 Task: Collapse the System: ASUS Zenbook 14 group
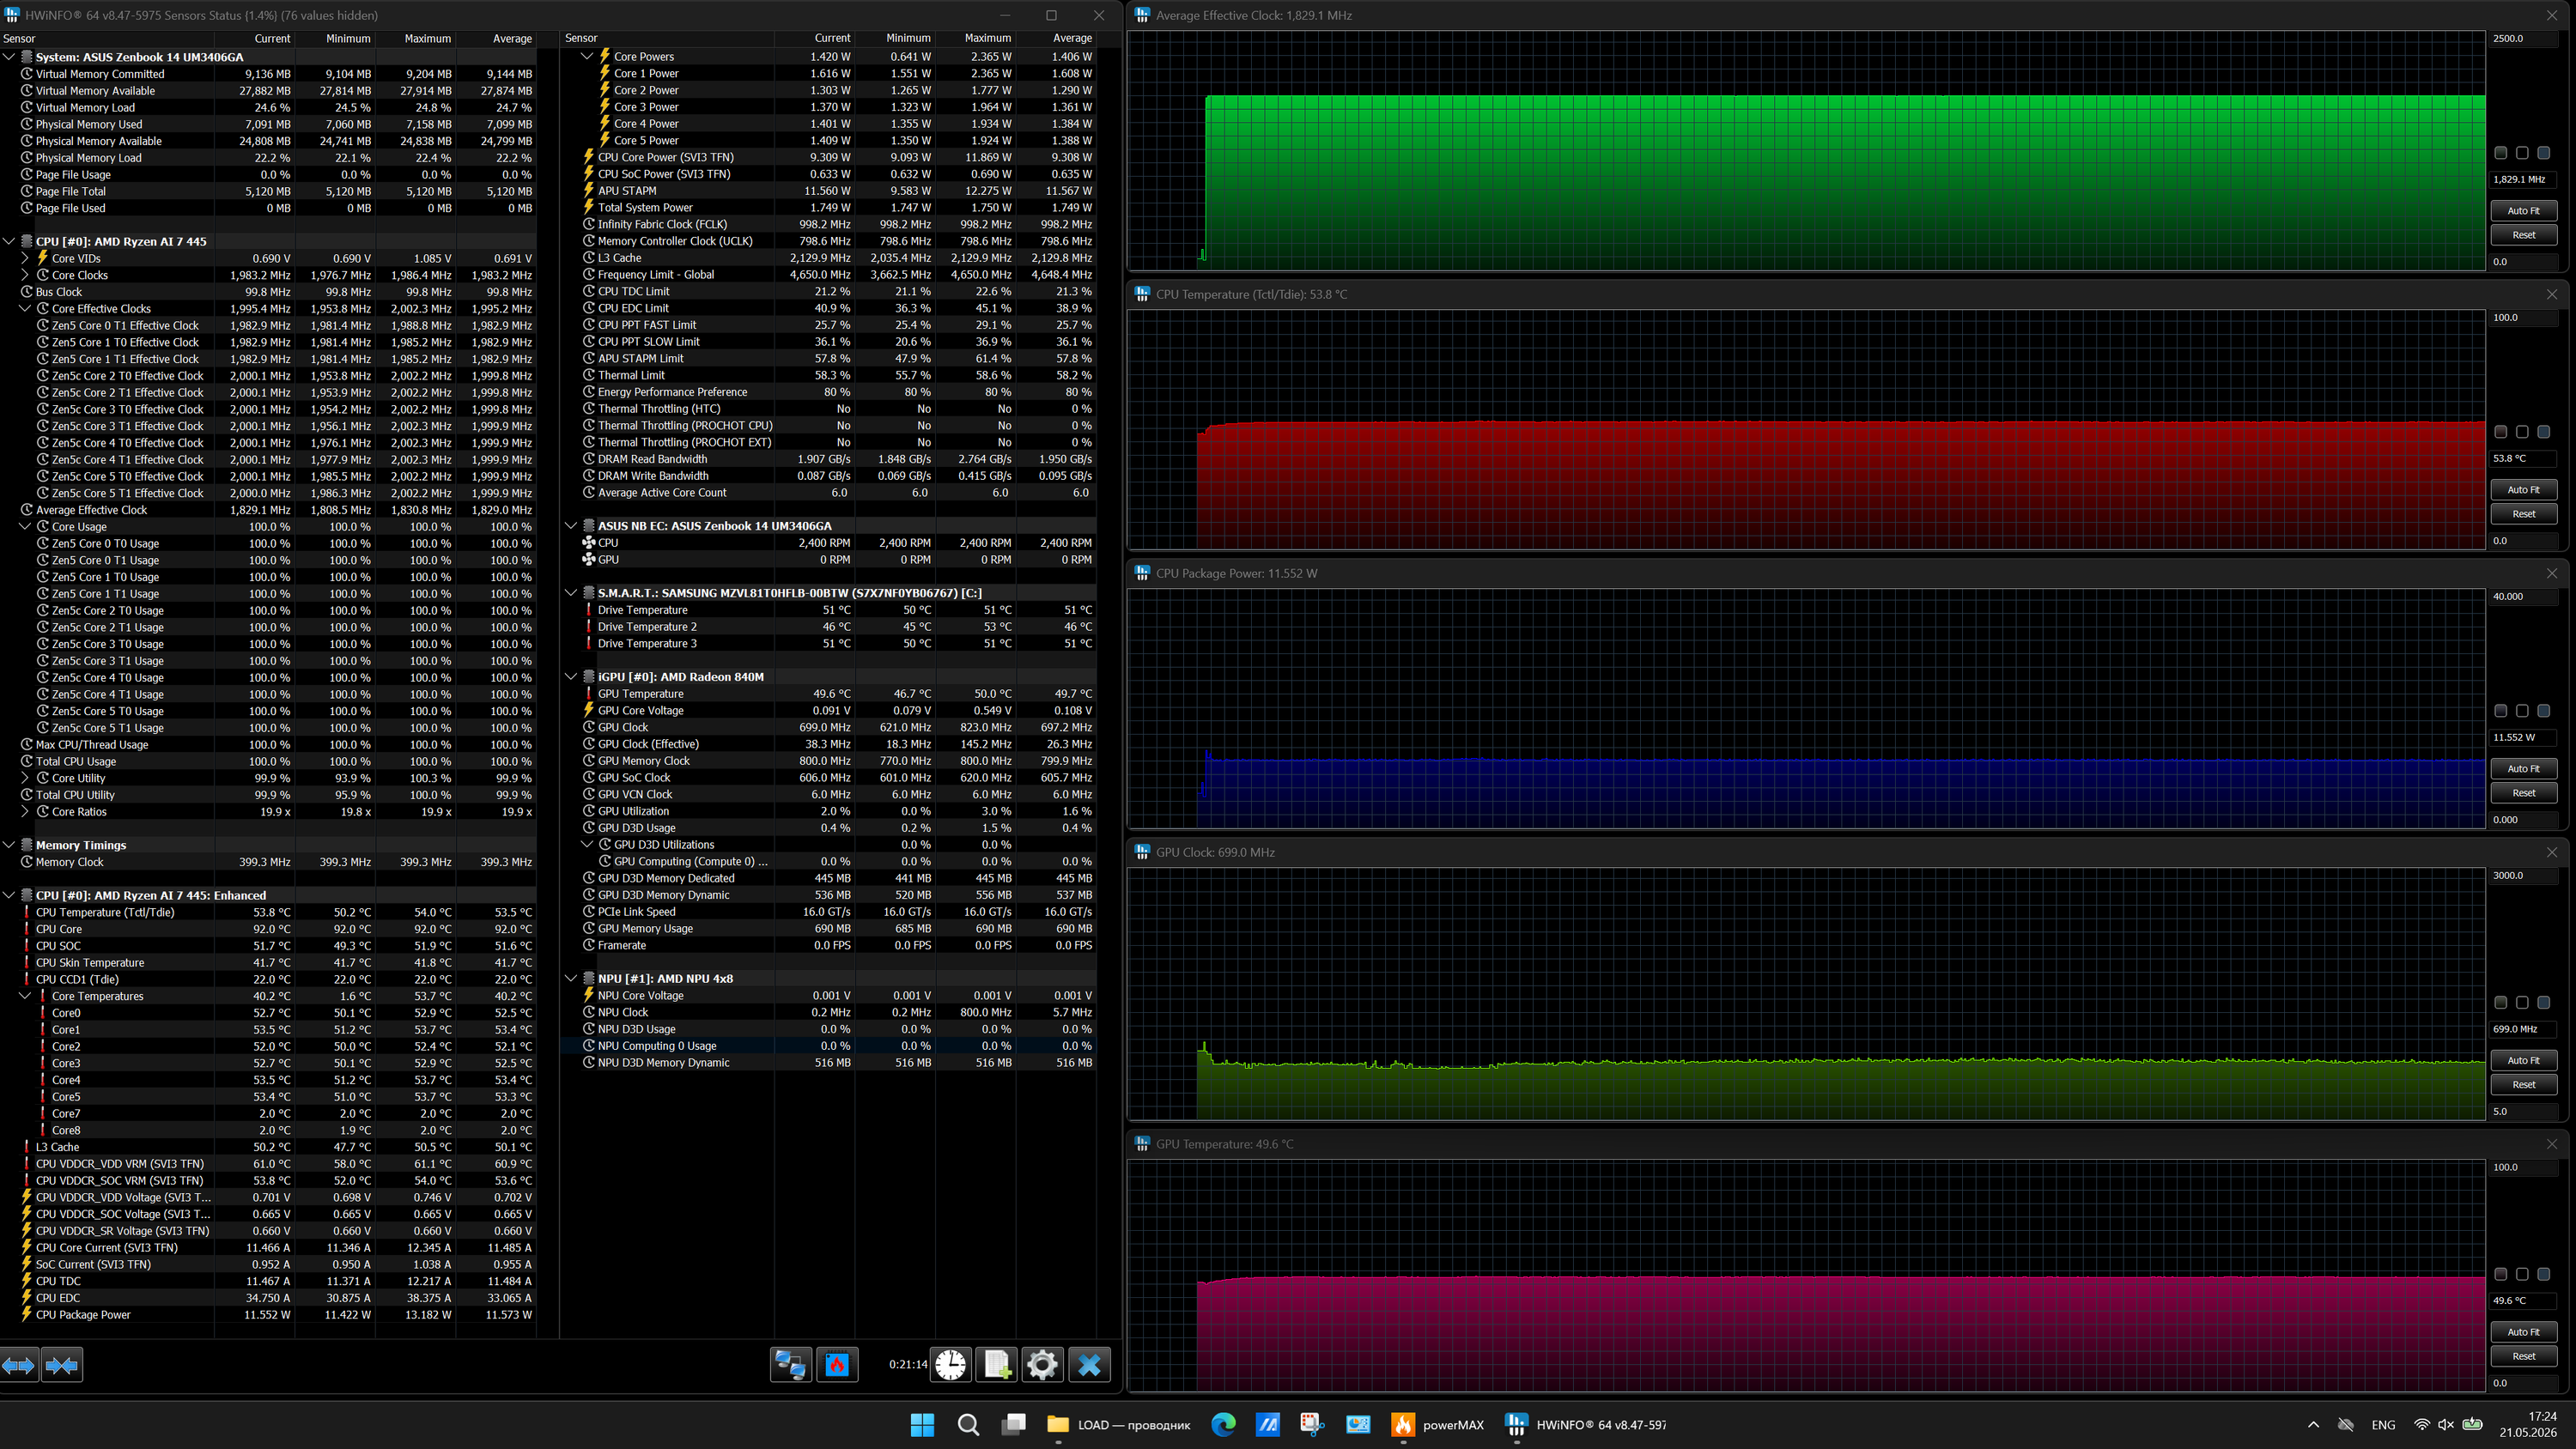click(9, 57)
